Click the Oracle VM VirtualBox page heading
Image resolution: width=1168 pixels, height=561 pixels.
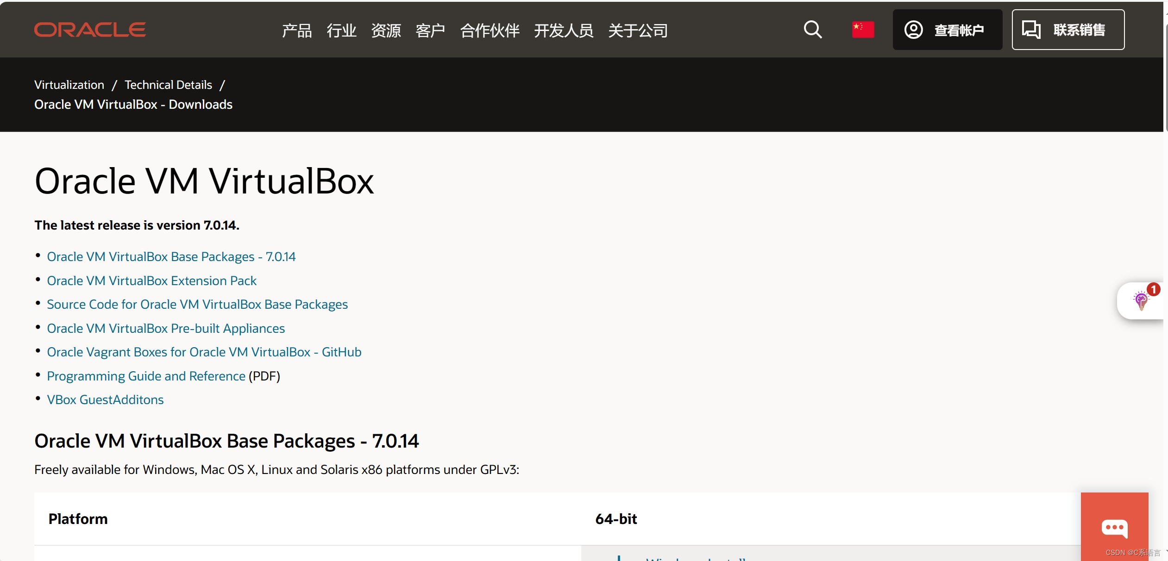pyautogui.click(x=204, y=181)
